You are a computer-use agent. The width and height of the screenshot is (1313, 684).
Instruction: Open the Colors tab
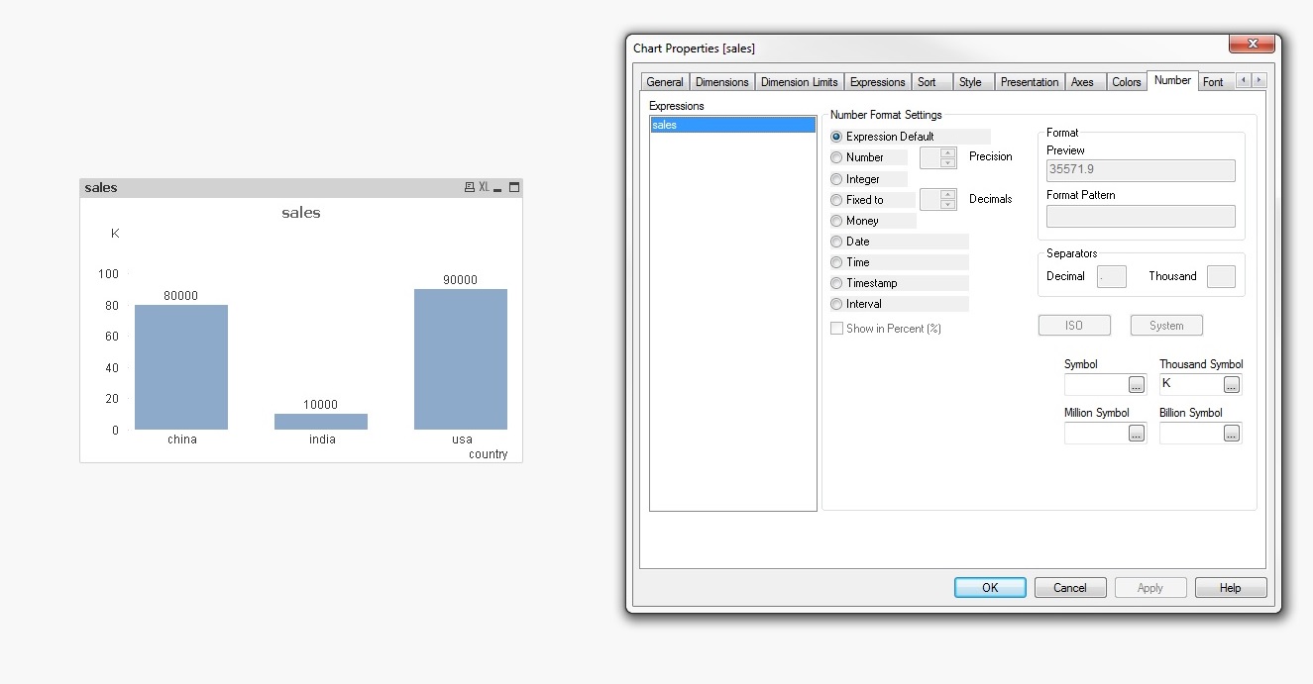coord(1126,82)
